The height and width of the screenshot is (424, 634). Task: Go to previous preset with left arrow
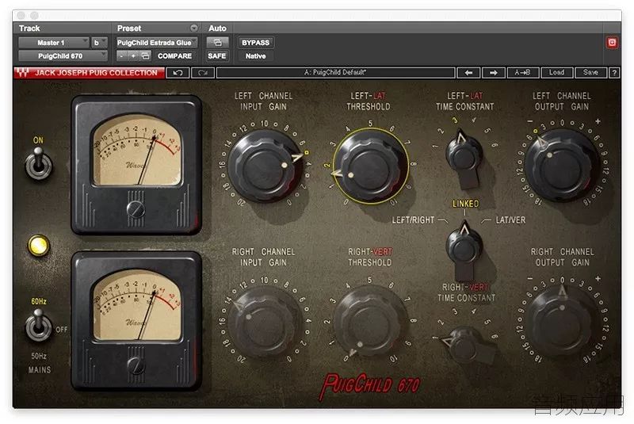[468, 73]
